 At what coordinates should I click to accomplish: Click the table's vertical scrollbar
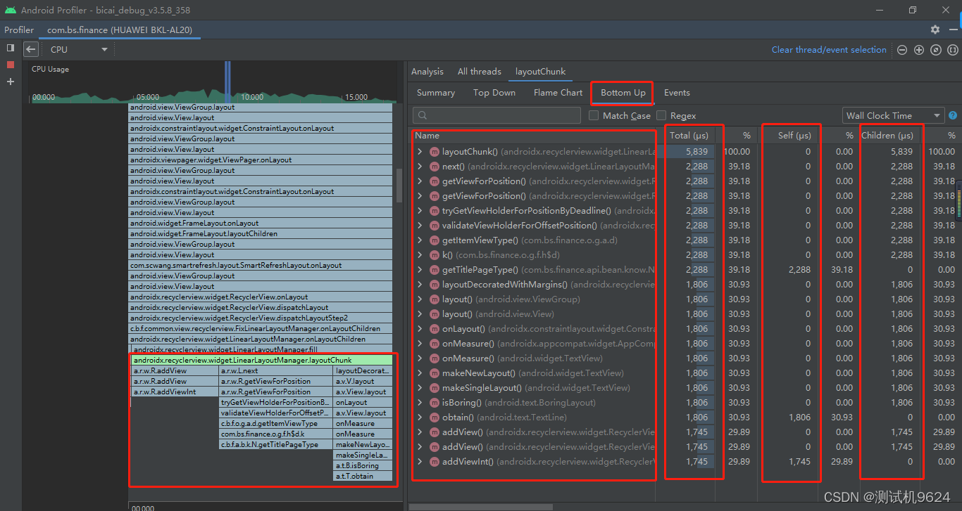[958, 200]
